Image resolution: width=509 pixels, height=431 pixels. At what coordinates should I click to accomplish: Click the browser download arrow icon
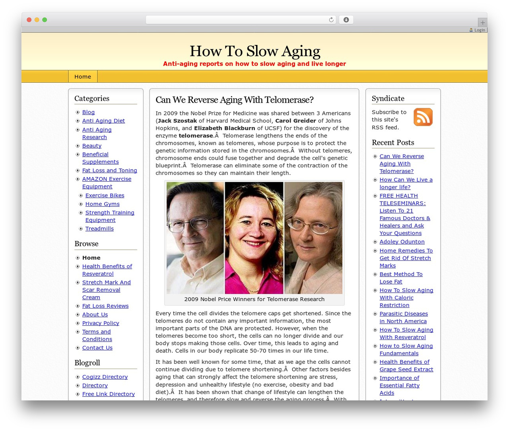[346, 20]
